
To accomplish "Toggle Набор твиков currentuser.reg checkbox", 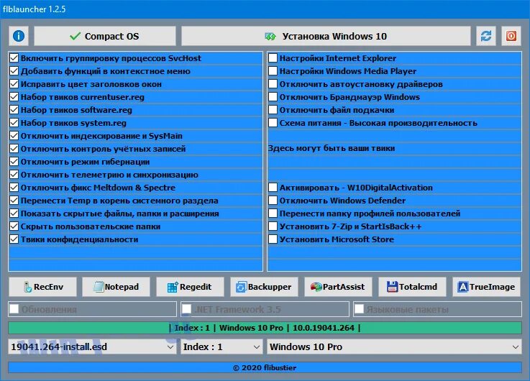I will 14,96.
